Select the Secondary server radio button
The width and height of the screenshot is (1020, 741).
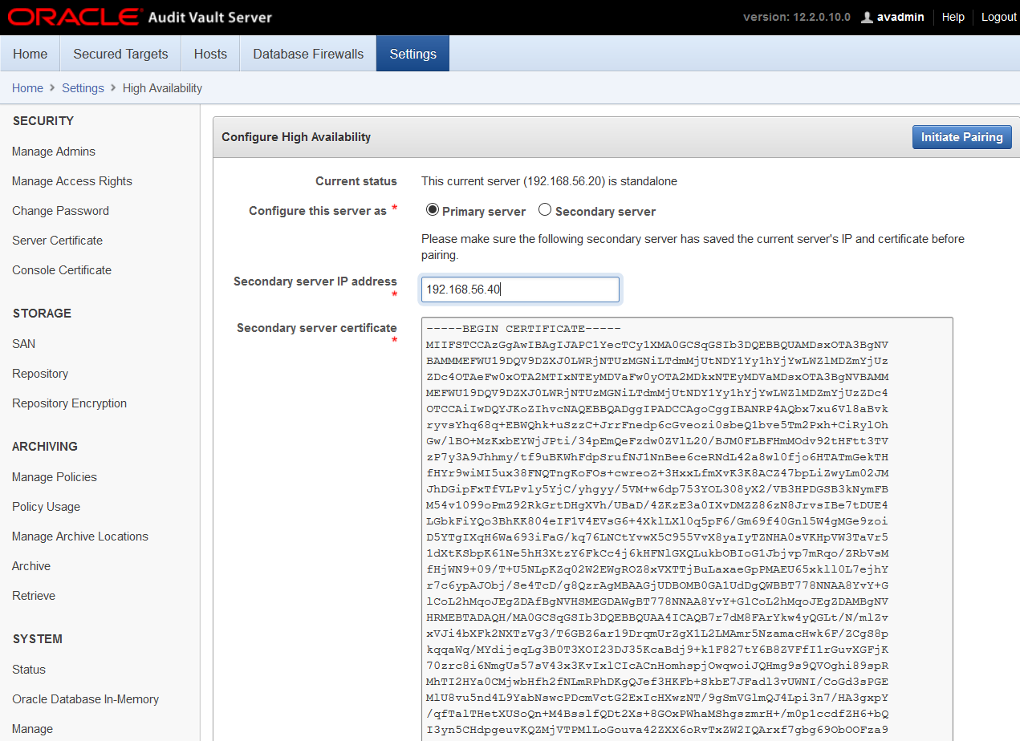pyautogui.click(x=545, y=210)
